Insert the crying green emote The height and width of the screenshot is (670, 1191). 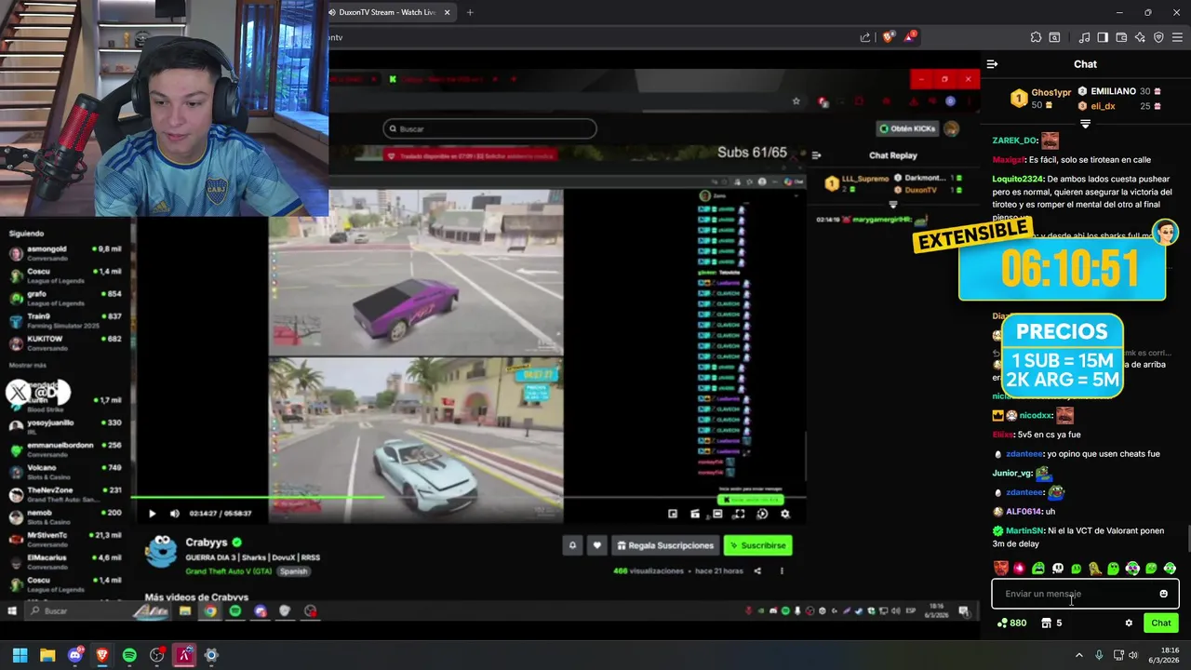[1038, 569]
